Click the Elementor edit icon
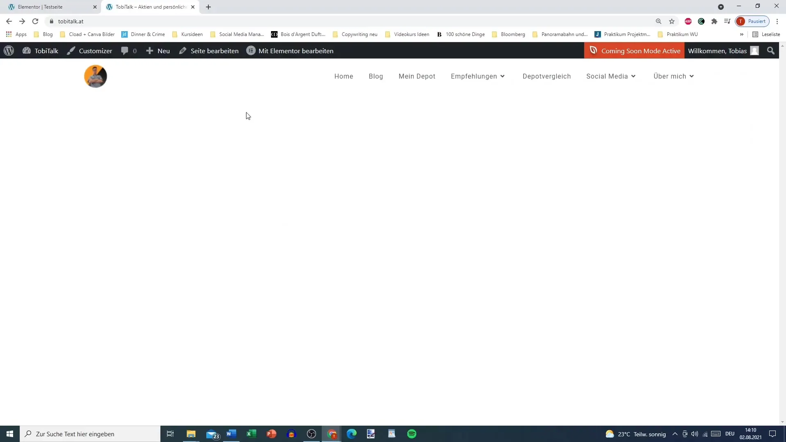The image size is (786, 442). point(250,50)
